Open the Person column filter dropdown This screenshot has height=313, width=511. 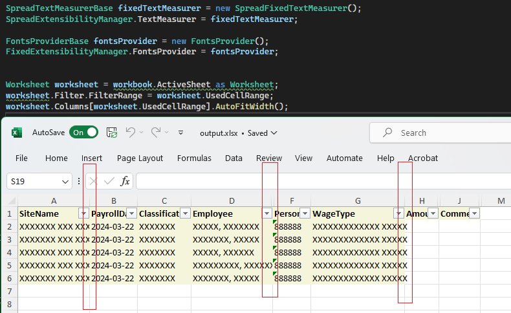pyautogui.click(x=305, y=213)
